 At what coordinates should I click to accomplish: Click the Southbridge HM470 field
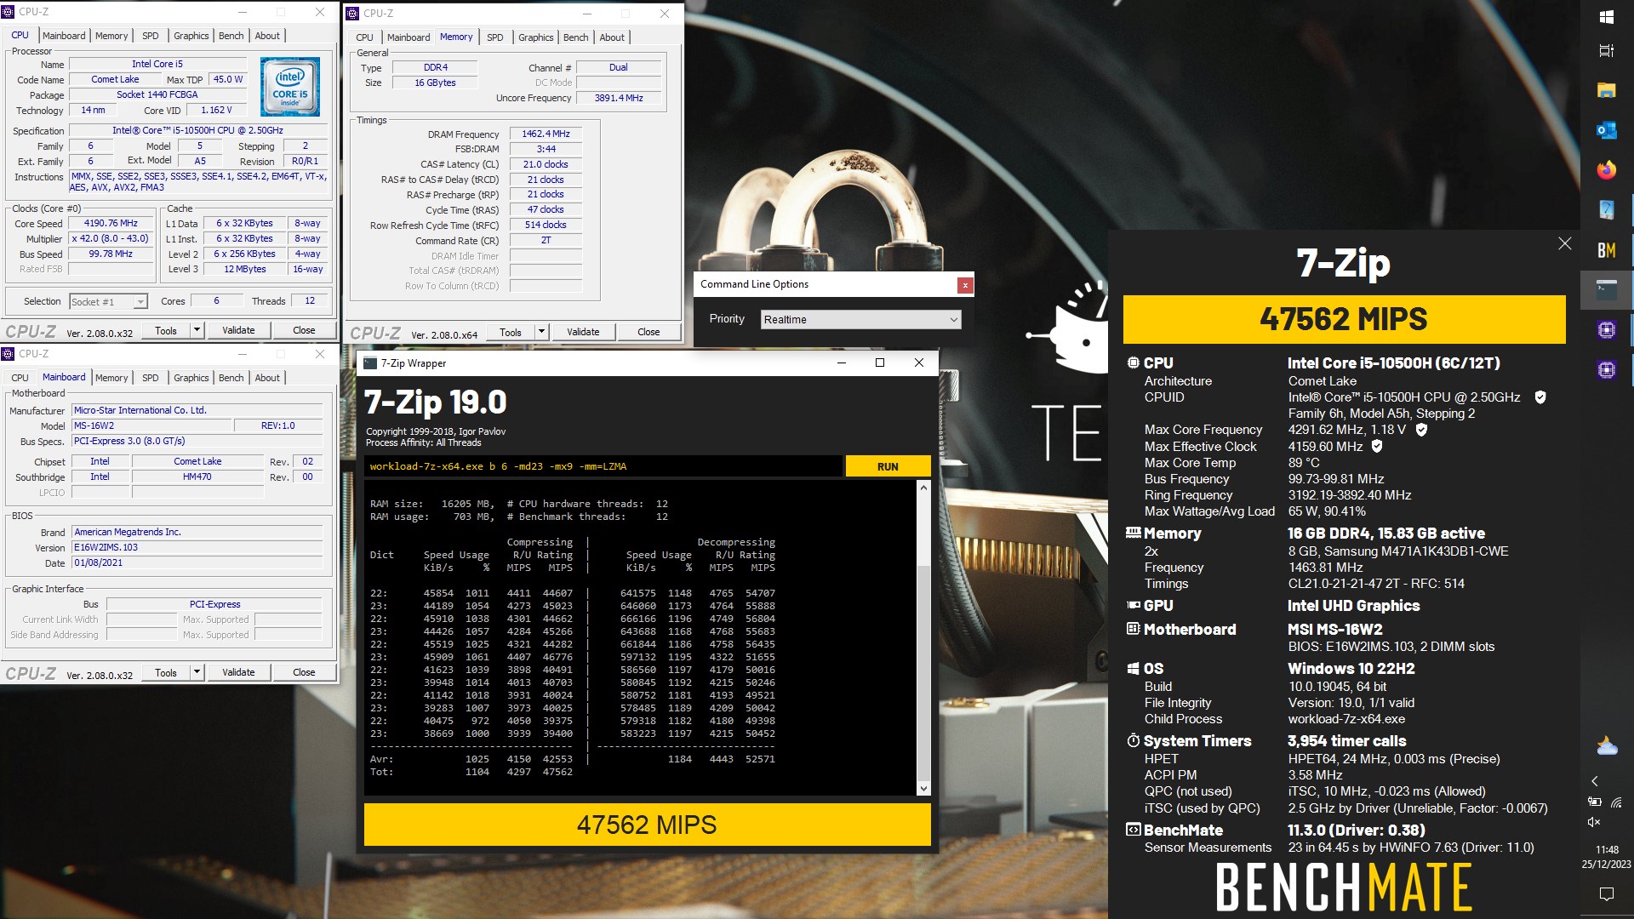[x=197, y=477]
